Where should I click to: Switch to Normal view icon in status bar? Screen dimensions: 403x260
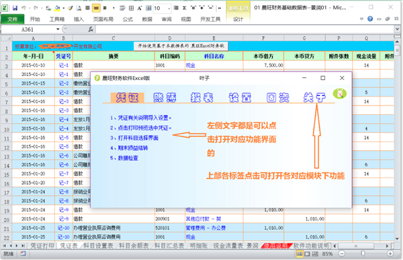300,254
